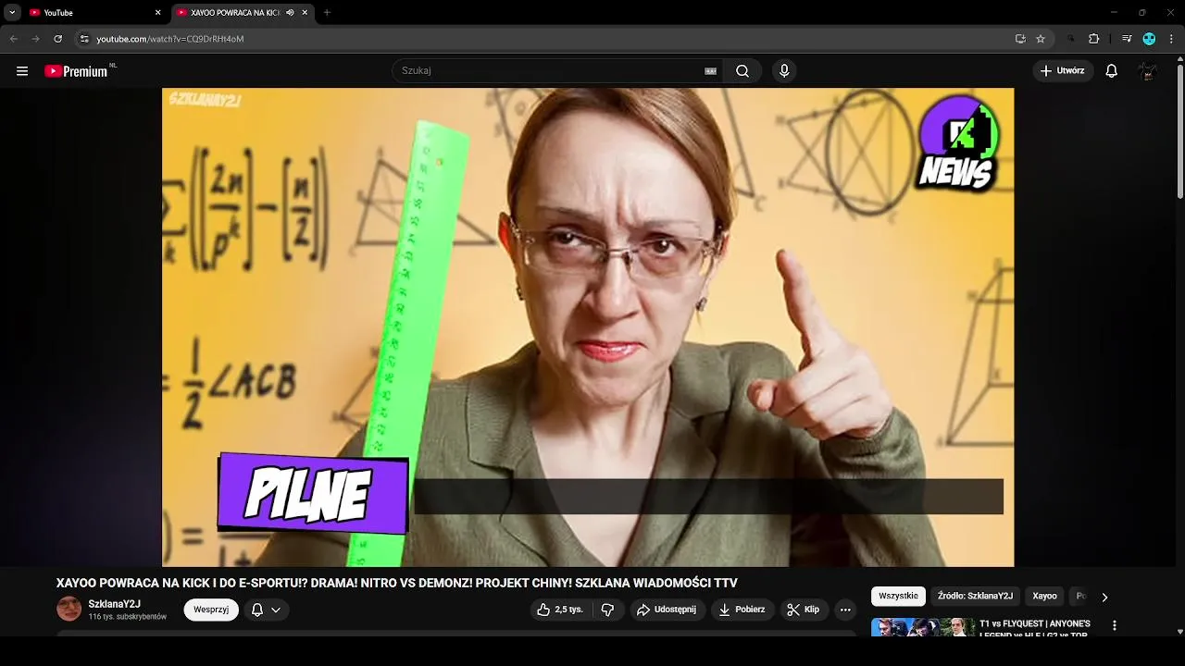Open more actions three-dot menu below video
The height and width of the screenshot is (666, 1185).
[x=844, y=610]
